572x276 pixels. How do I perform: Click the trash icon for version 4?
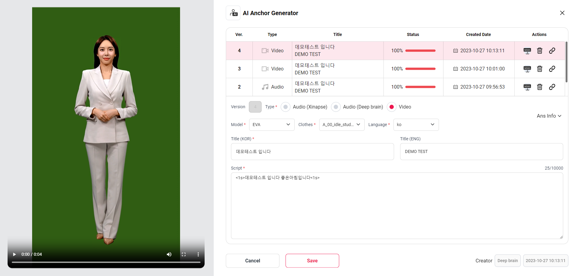540,51
